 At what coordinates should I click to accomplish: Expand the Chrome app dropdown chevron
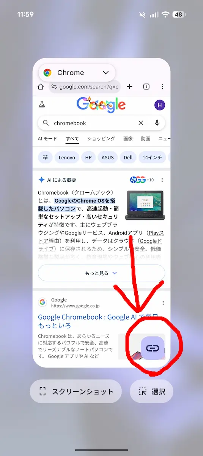pos(106,73)
